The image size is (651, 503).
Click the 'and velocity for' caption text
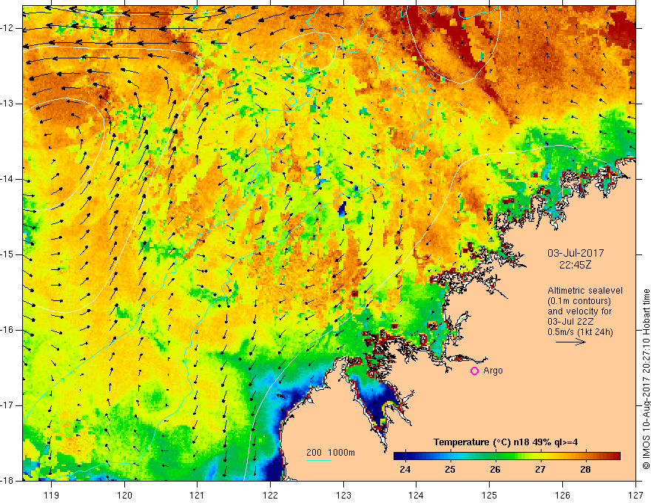pos(579,311)
